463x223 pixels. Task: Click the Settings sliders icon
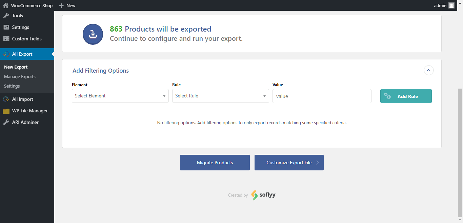click(x=6, y=27)
